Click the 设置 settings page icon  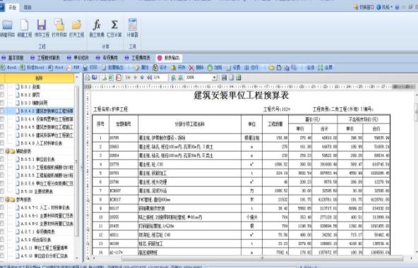pyautogui.click(x=229, y=68)
